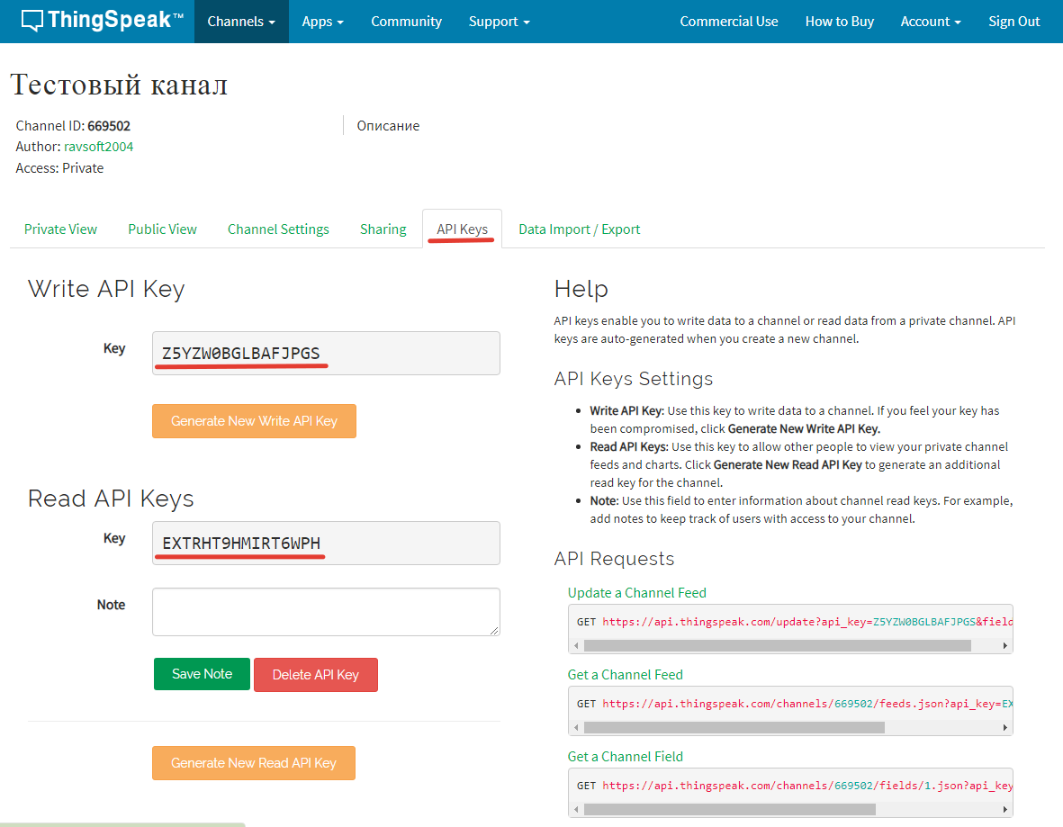Click the Sign Out link
This screenshot has height=827, width=1063.
pos(1013,22)
